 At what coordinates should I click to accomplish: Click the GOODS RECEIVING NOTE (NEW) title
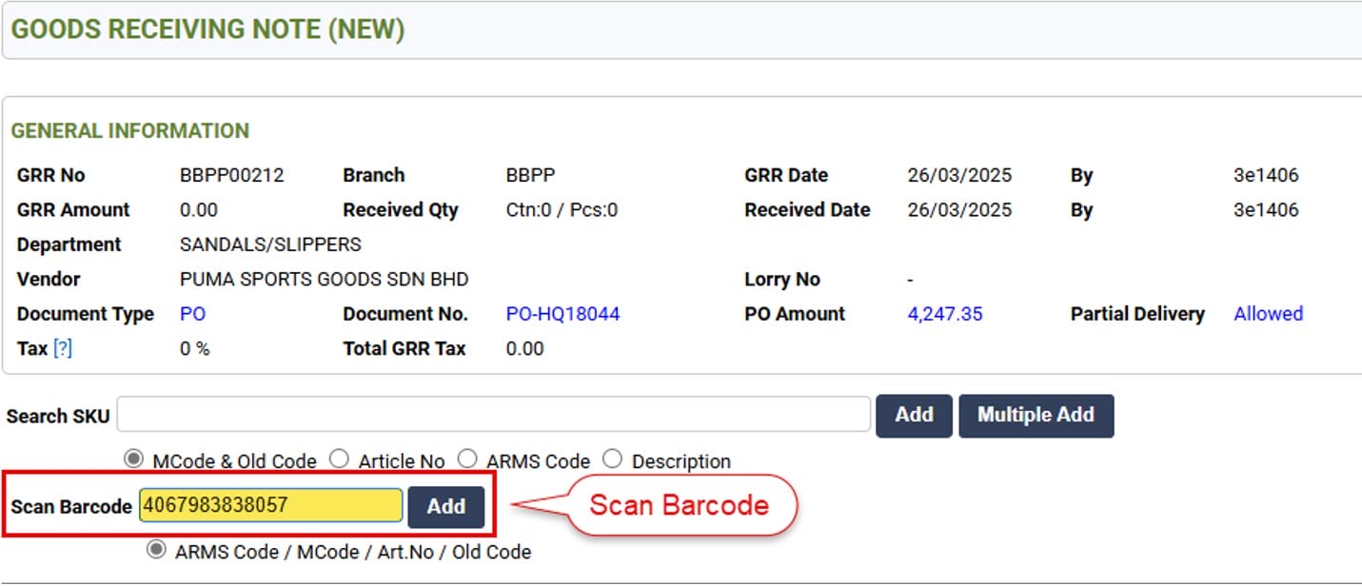click(207, 29)
